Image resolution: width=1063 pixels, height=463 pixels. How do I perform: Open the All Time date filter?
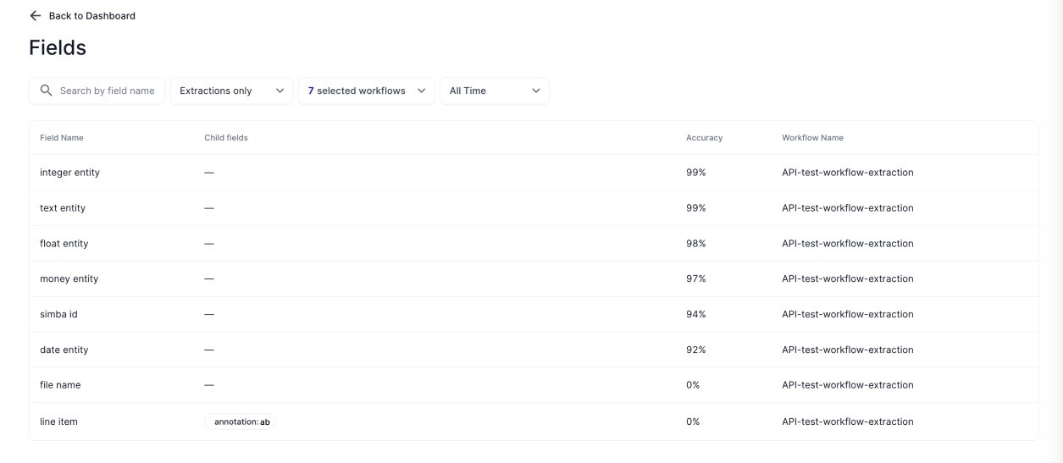[495, 91]
